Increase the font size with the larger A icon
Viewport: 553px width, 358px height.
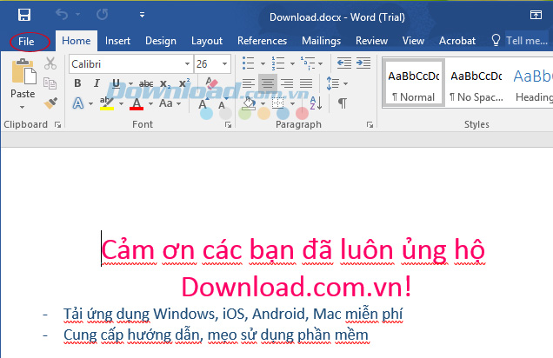pyautogui.click(x=203, y=104)
